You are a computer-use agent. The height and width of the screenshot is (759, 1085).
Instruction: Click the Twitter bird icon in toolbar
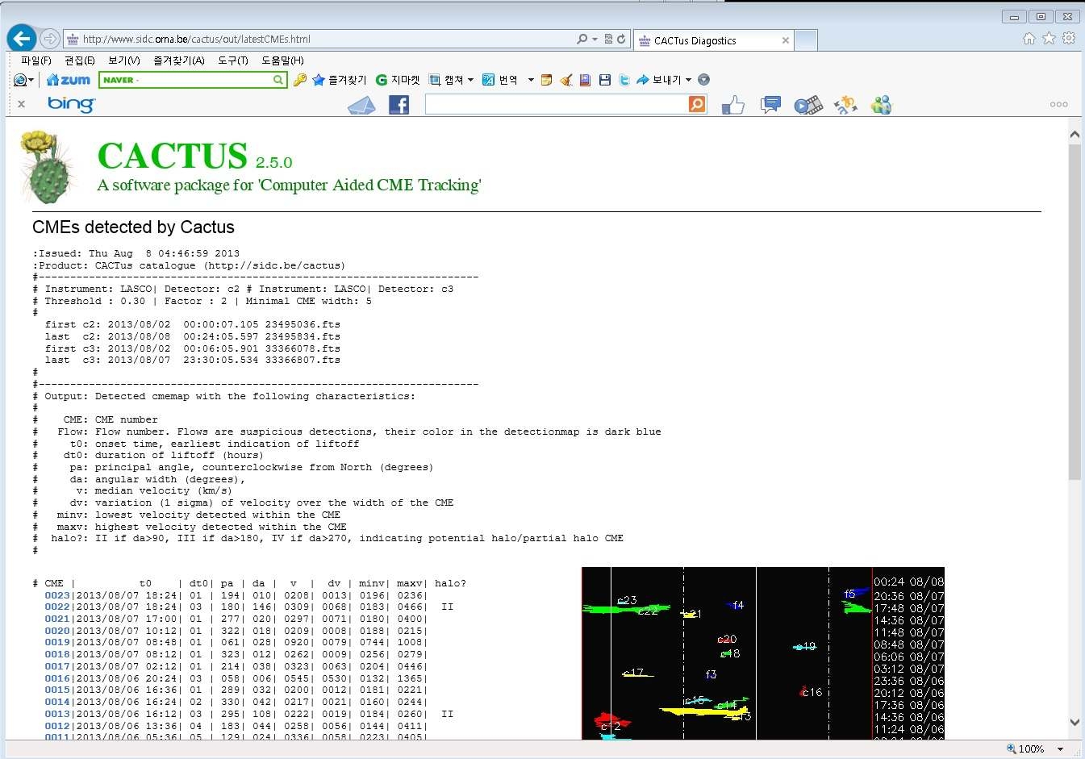pyautogui.click(x=624, y=80)
